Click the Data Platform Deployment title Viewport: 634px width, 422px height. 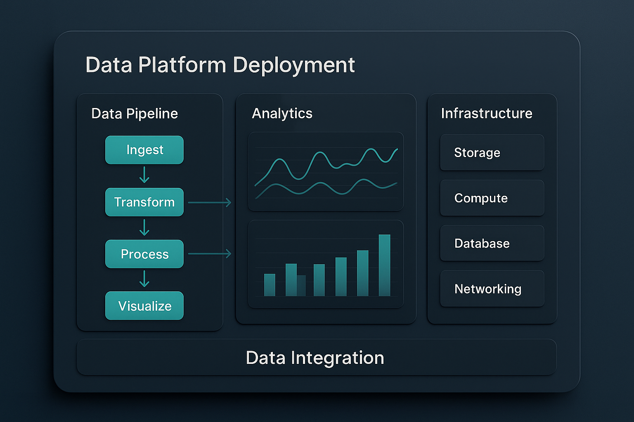(220, 64)
